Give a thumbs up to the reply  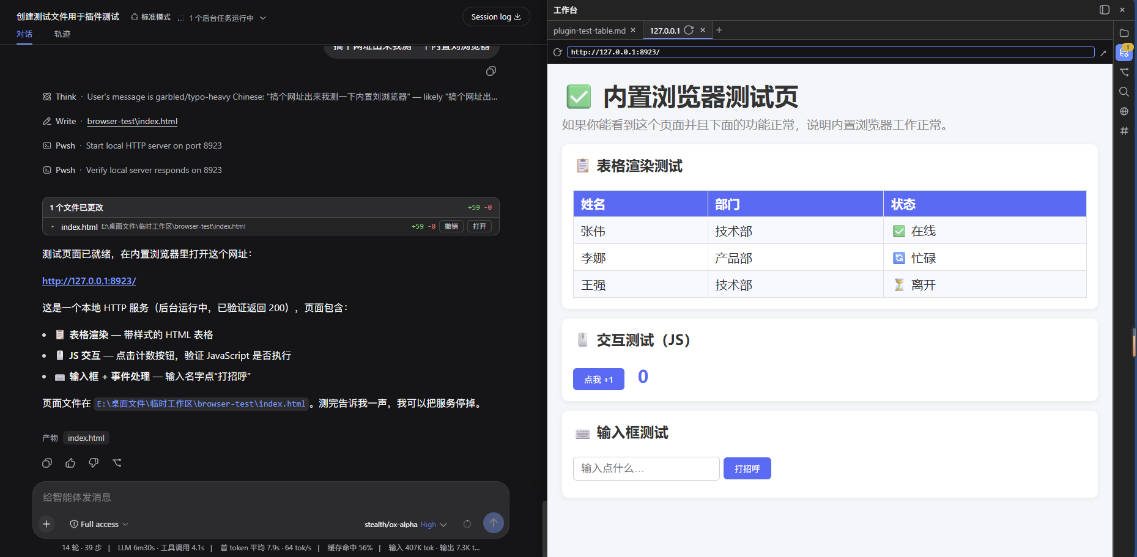point(70,463)
